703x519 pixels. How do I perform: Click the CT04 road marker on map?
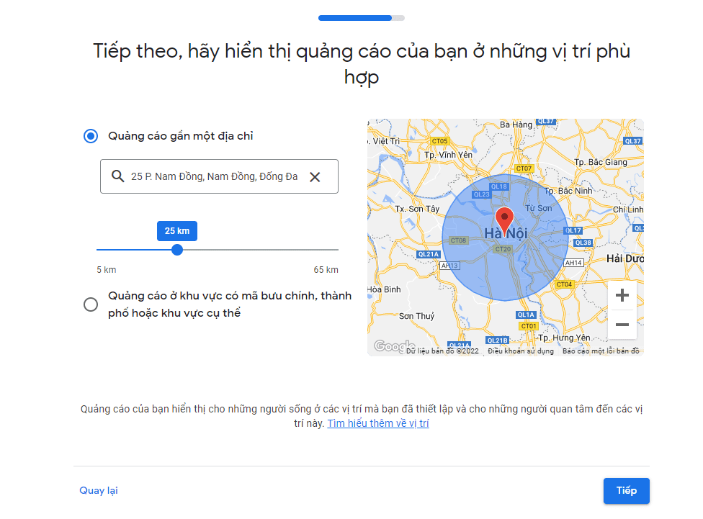(x=564, y=284)
